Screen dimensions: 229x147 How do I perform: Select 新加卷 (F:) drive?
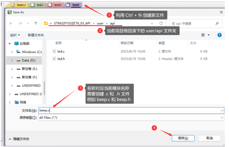27,77
